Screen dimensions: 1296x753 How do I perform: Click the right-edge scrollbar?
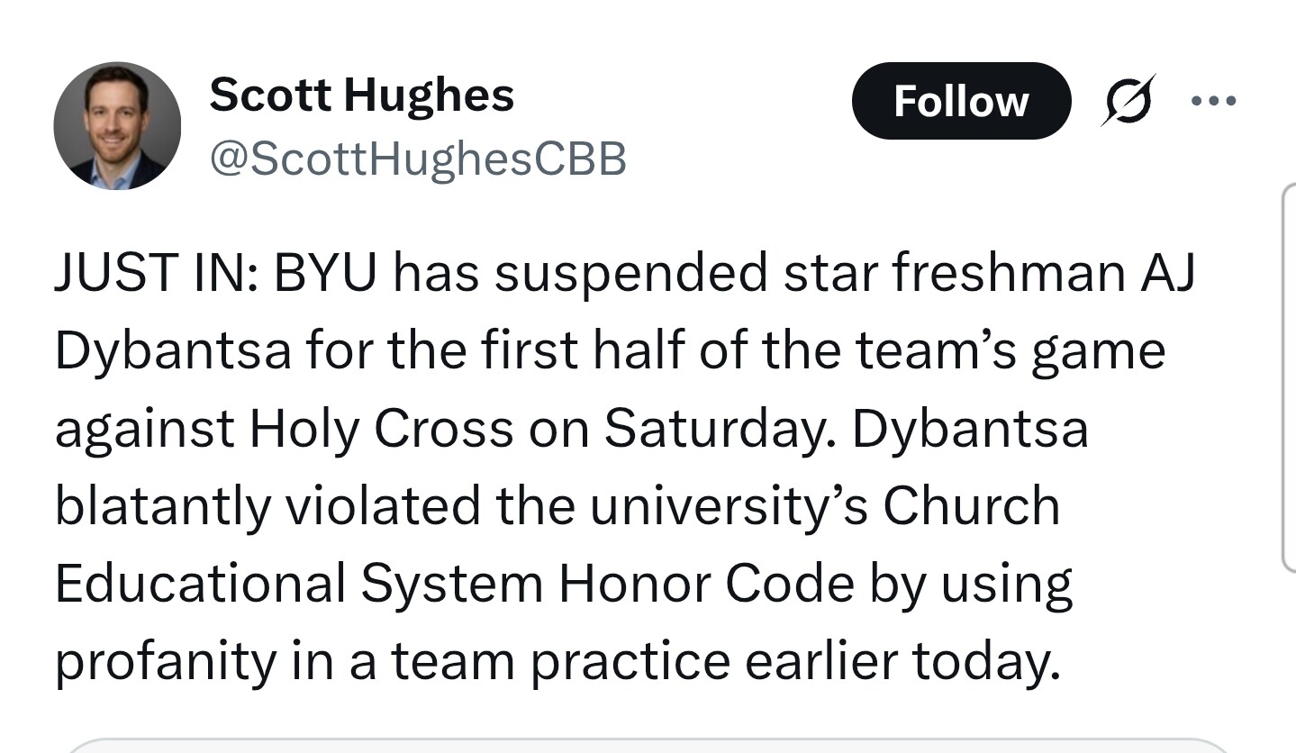coord(1288,378)
